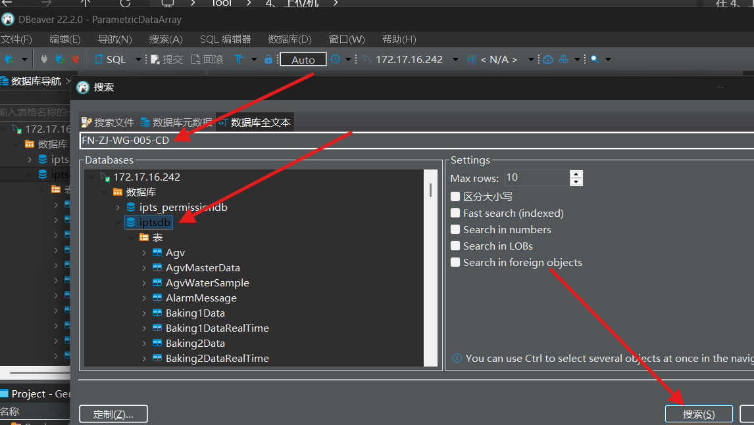Click the New Connection plug icon
Image resolution: width=754 pixels, height=425 pixels.
pyautogui.click(x=9, y=59)
